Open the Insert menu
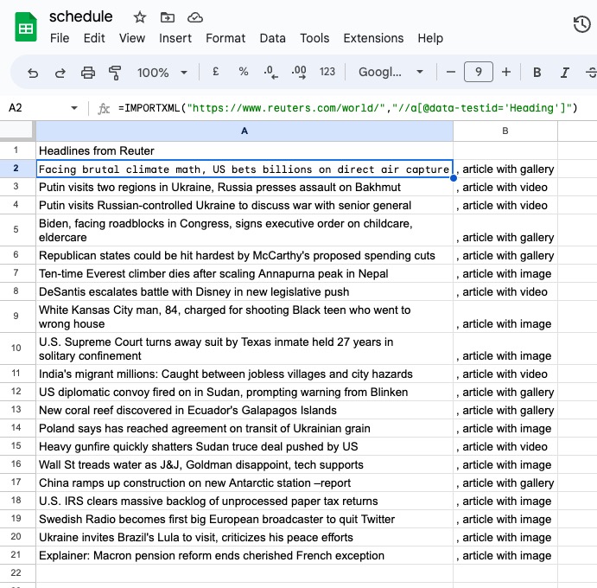Screen dimensions: 597x588 click(x=175, y=38)
